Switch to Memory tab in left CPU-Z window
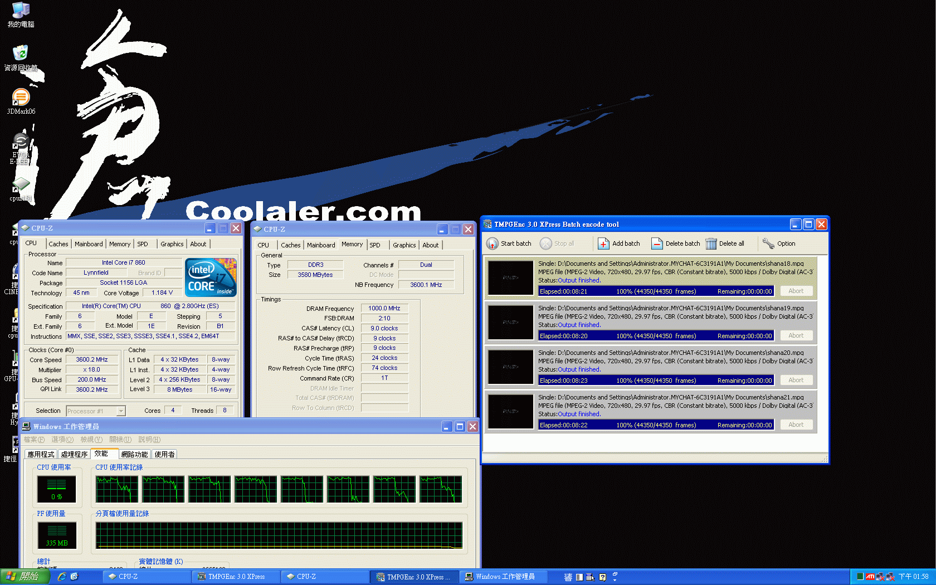 tap(120, 244)
